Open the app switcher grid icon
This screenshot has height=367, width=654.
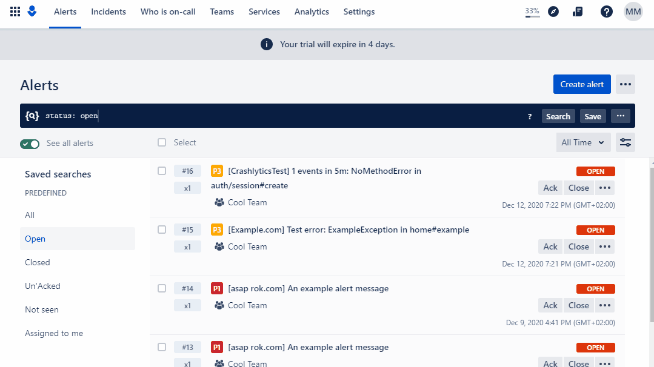(x=15, y=12)
